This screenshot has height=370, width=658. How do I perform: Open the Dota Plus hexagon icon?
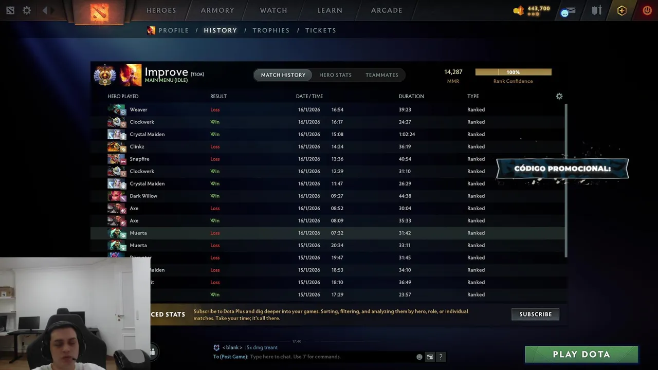[x=622, y=10]
